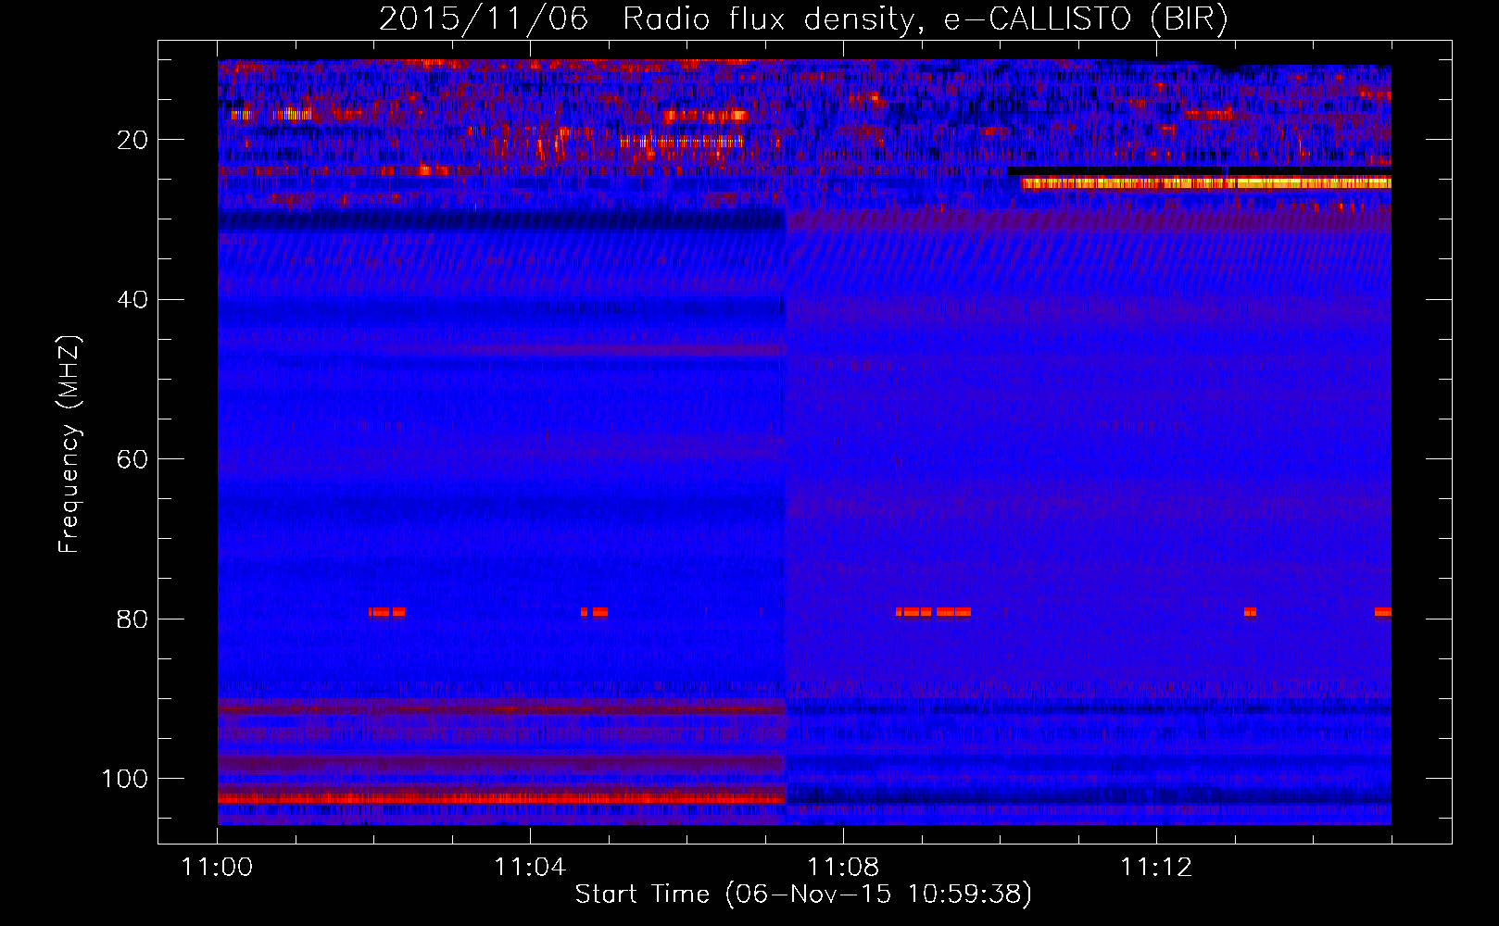Click the bright yellow emission band near 25 MHz
This screenshot has height=926, width=1499.
tap(1206, 183)
